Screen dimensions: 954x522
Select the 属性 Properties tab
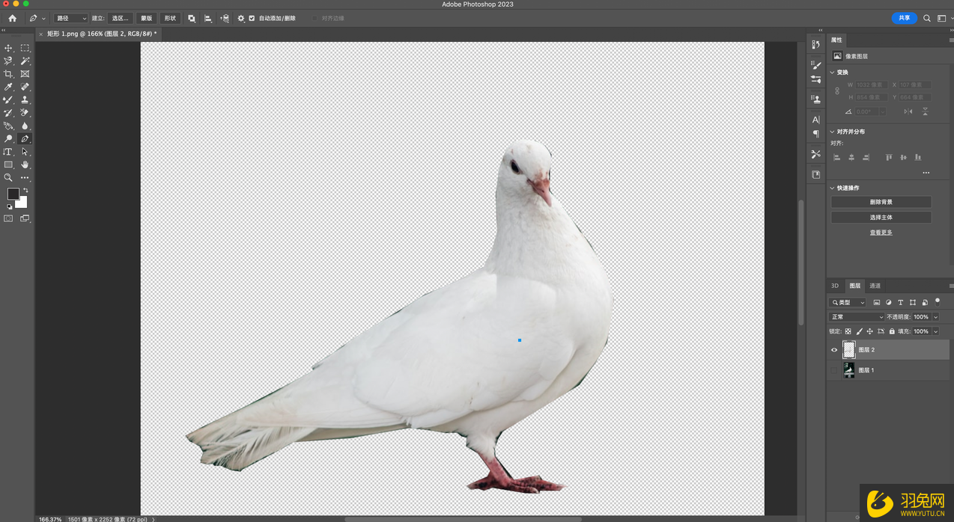(836, 40)
